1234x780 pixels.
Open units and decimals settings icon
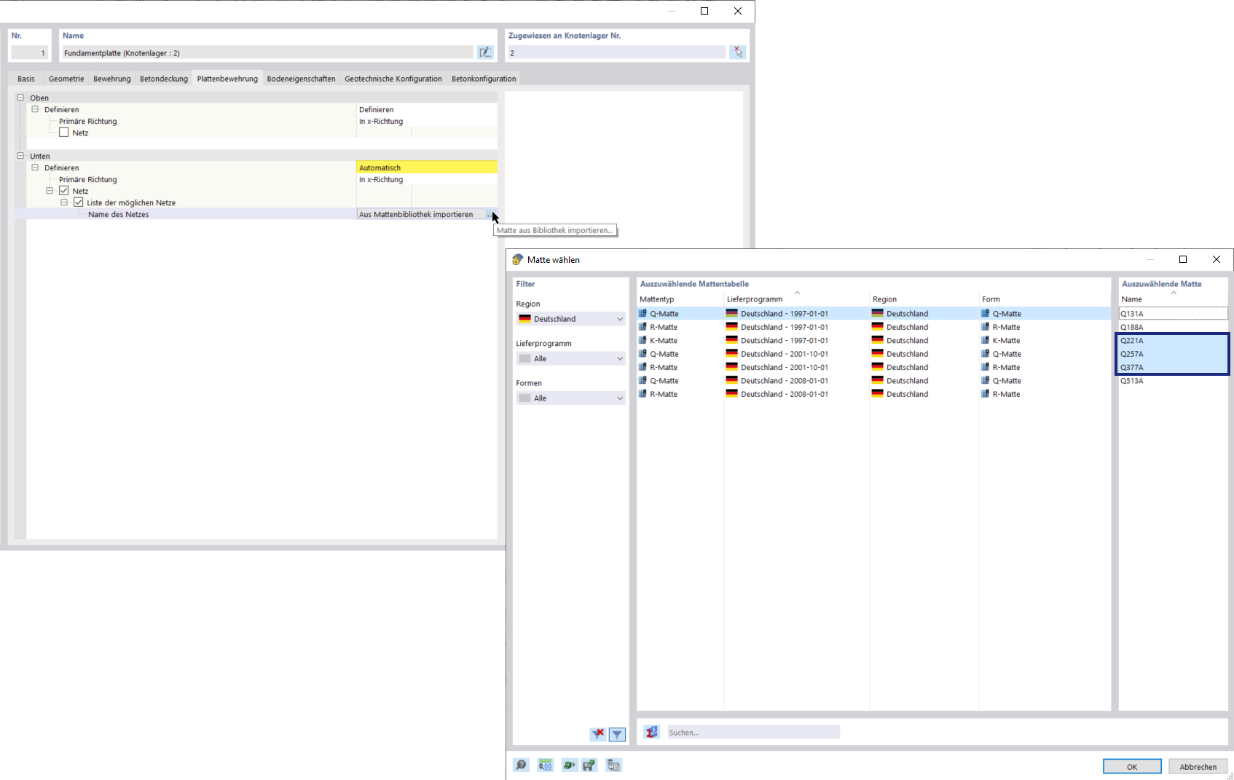click(x=545, y=765)
